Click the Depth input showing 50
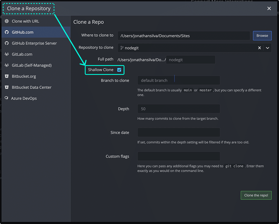This screenshot has width=279, height=224. 179,109
